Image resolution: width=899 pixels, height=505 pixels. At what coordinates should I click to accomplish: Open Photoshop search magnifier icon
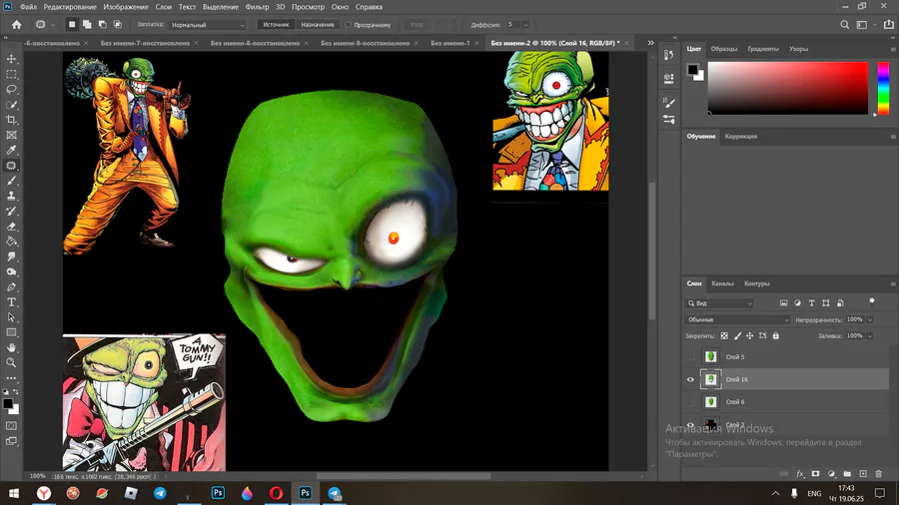[x=844, y=25]
